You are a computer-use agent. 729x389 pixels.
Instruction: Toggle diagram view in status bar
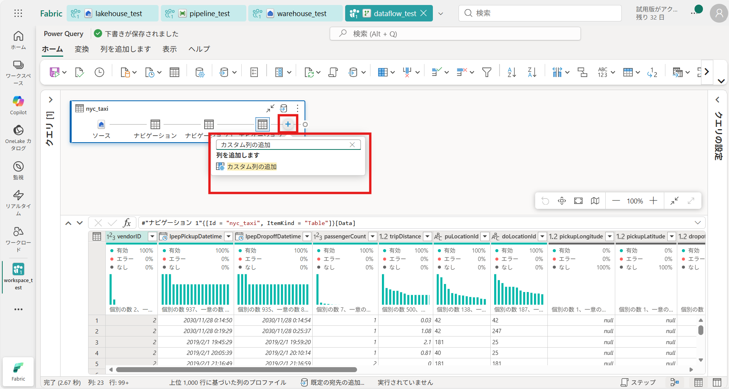pos(675,382)
